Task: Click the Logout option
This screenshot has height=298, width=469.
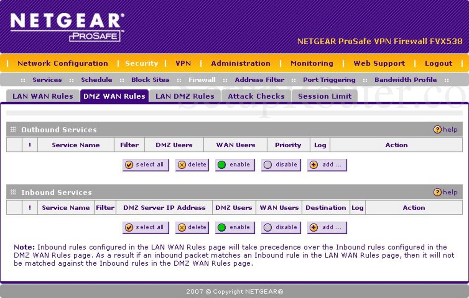Action: click(x=438, y=63)
